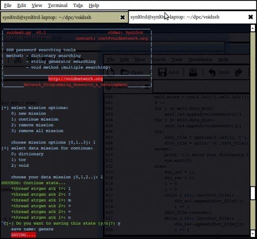Click the http://voidnetwork.org link text

pyautogui.click(x=75, y=79)
